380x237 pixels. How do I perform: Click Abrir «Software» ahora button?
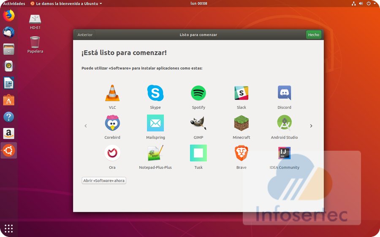(104, 181)
